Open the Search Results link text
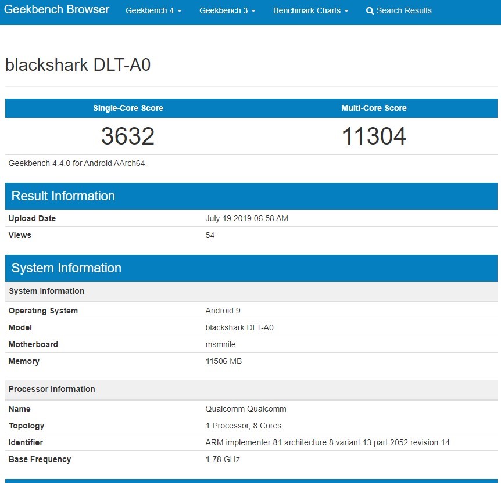 pyautogui.click(x=404, y=11)
